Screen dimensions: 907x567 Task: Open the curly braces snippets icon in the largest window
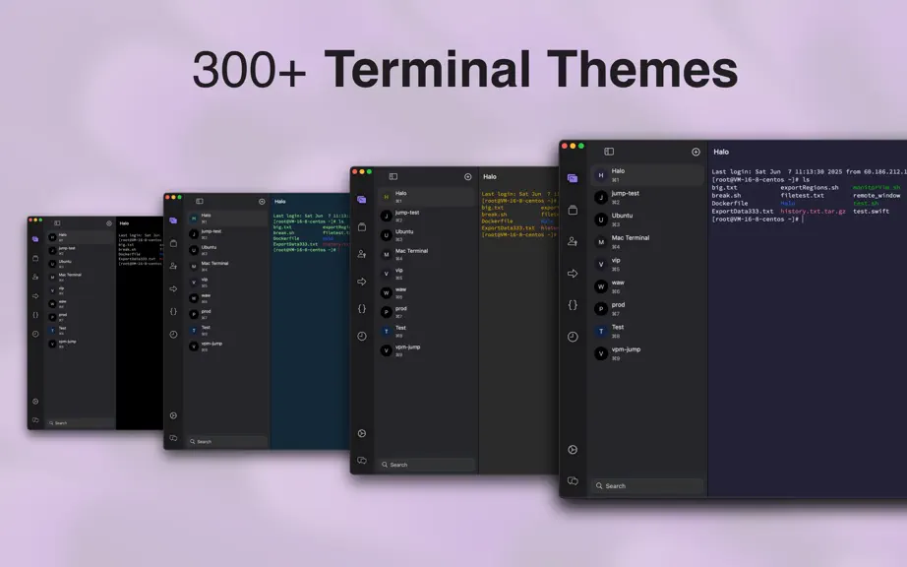(x=573, y=305)
